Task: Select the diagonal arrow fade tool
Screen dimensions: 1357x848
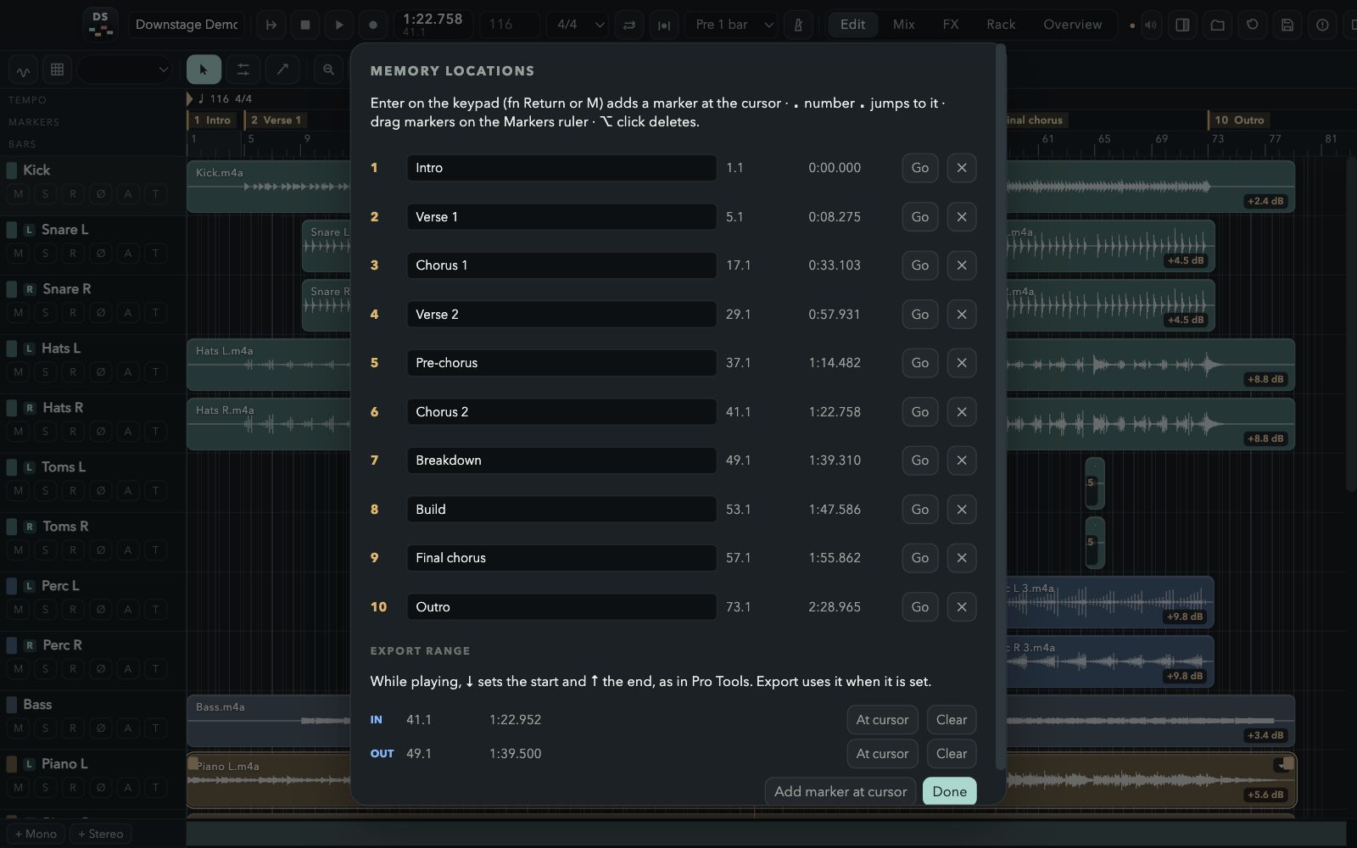Action: click(x=282, y=70)
